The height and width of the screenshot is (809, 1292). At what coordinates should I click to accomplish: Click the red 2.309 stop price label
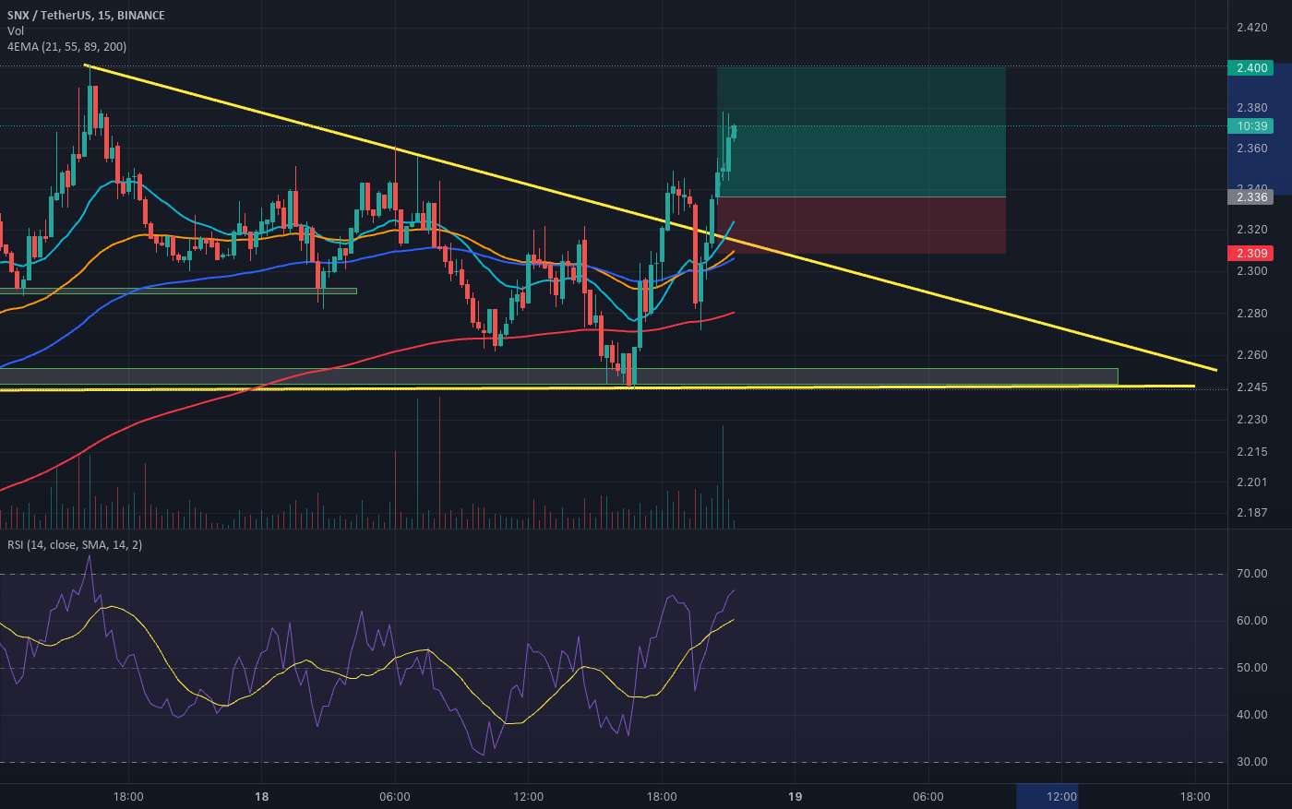click(1250, 253)
